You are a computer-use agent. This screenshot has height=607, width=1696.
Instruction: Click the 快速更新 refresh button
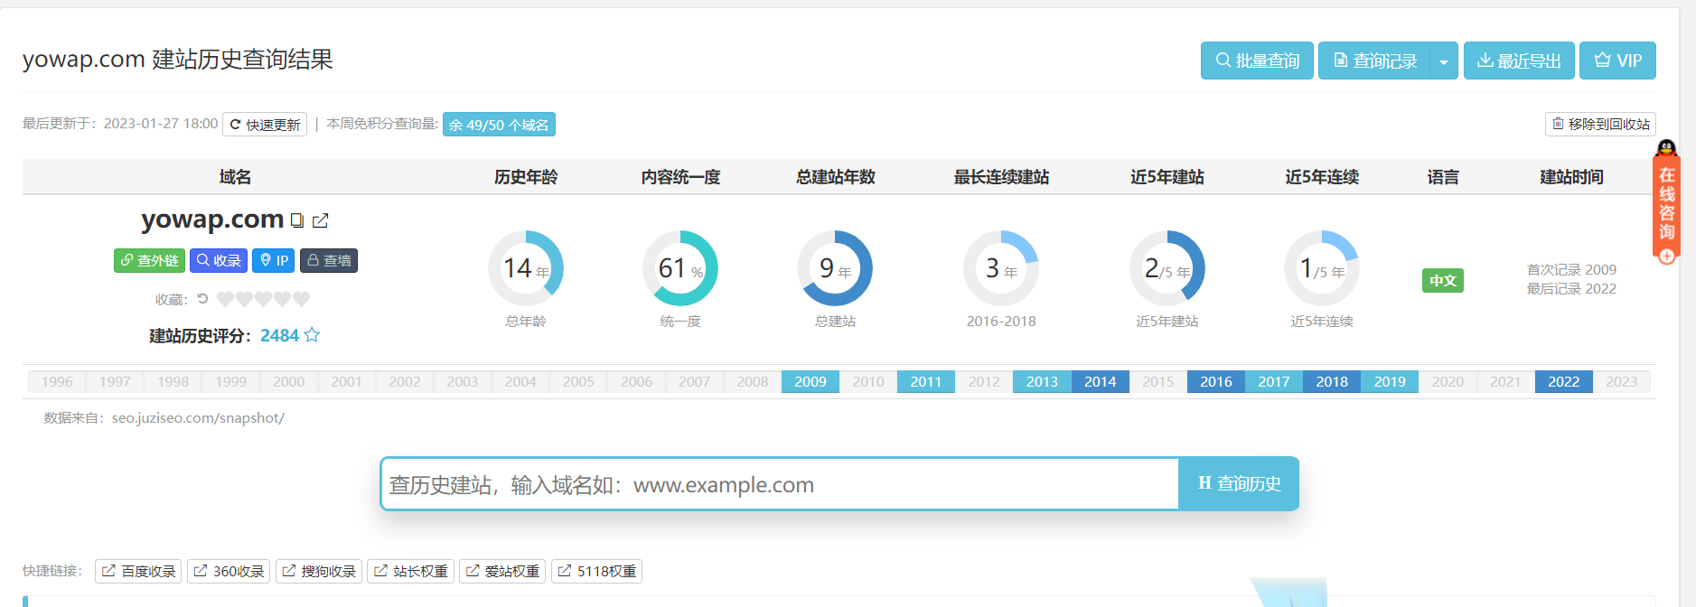point(265,124)
